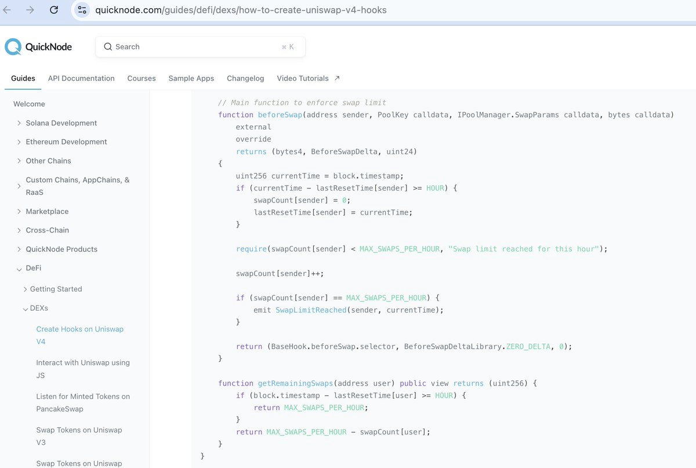Open the DeFi sidebar item
Image resolution: width=696 pixels, height=468 pixels.
click(x=33, y=268)
